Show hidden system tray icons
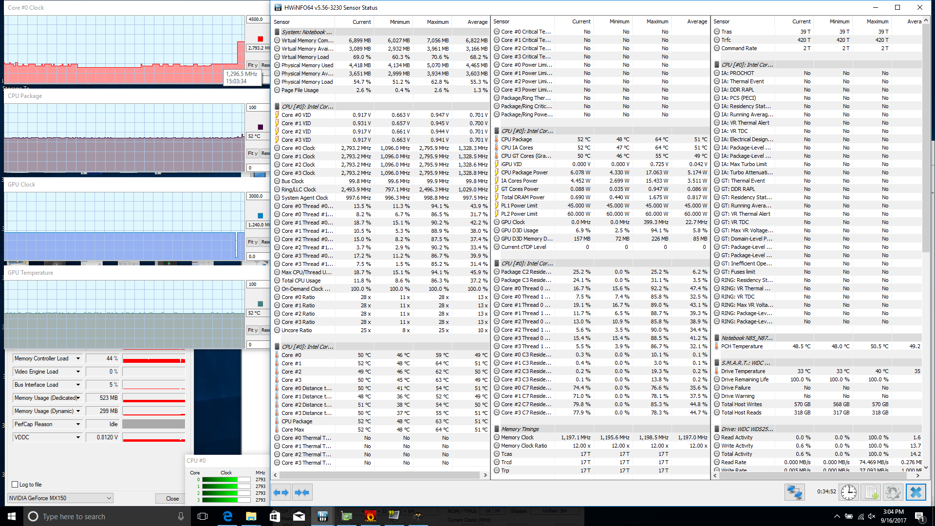The height and width of the screenshot is (526, 935). click(x=837, y=516)
